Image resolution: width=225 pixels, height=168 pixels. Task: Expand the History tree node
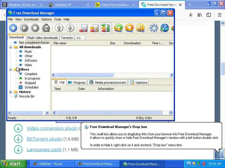click(x=10, y=92)
